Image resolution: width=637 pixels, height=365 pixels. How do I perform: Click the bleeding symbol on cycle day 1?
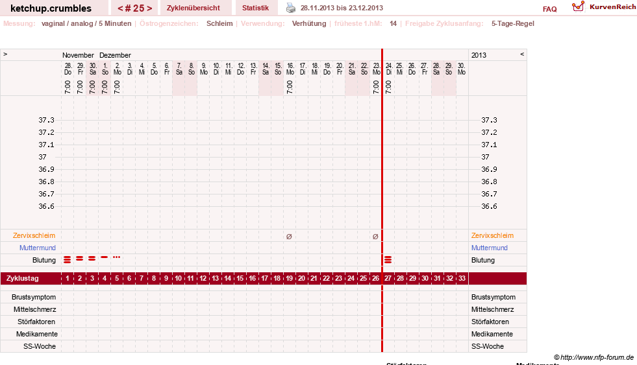pos(68,259)
